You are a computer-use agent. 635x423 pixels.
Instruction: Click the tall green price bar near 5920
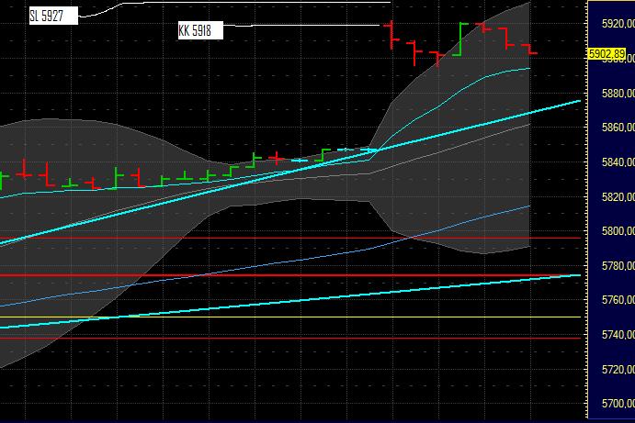point(461,37)
